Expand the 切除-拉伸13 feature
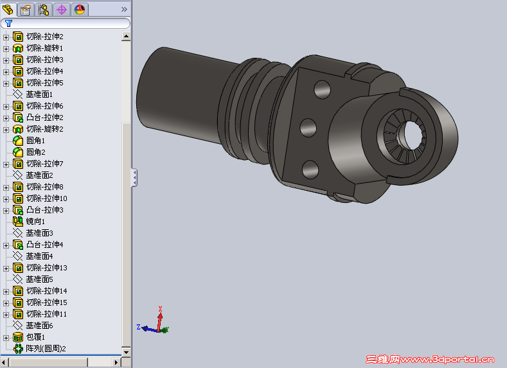 6,269
